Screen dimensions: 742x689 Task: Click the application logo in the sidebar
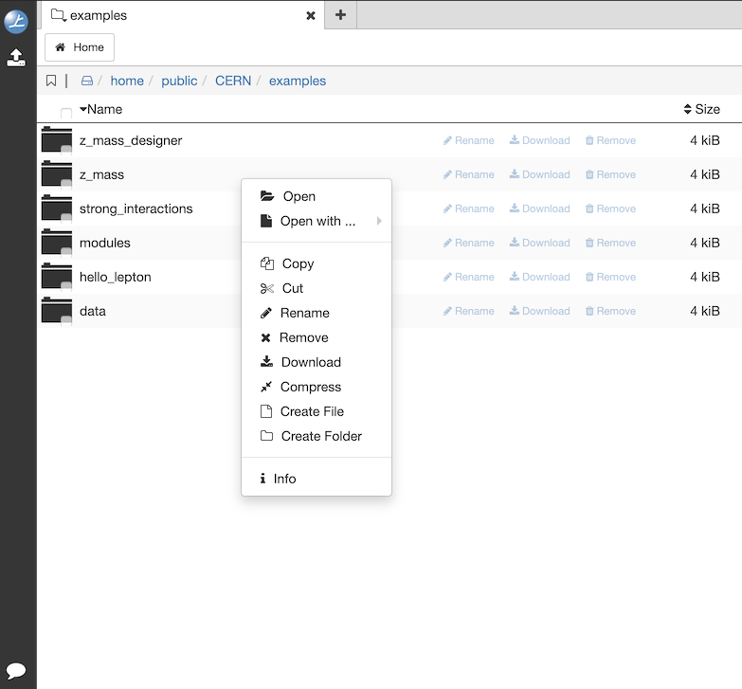(16, 22)
